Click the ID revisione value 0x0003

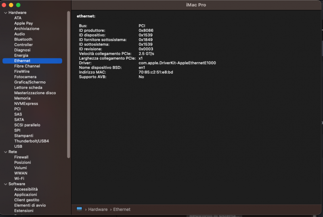[x=146, y=49]
